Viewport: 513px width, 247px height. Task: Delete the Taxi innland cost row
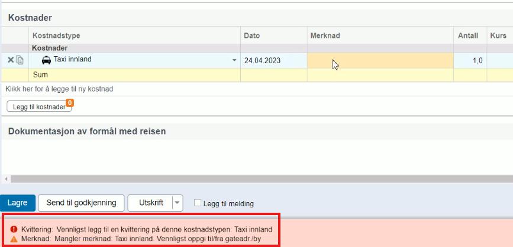(10, 60)
